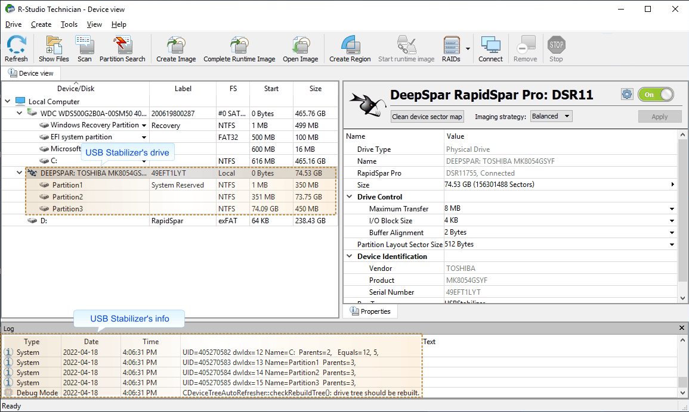The height and width of the screenshot is (412, 689).
Task: Close the Log panel
Action: tap(681, 328)
